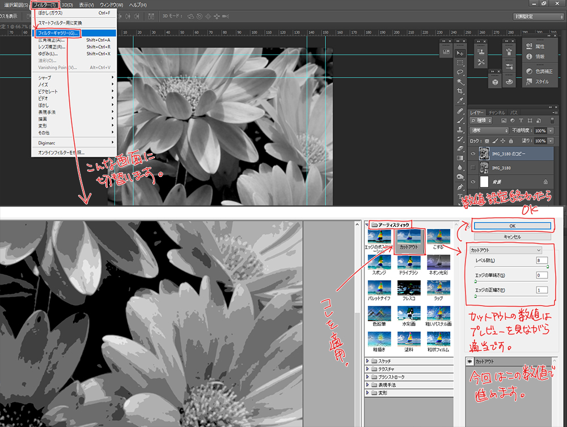Expand the テクスチャ filter folder
The height and width of the screenshot is (427, 567).
tap(367, 369)
